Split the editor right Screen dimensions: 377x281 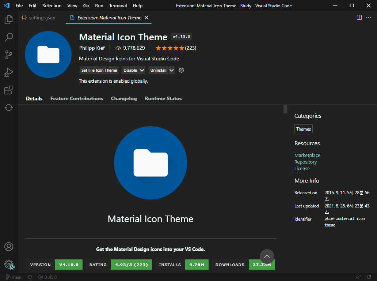359,18
